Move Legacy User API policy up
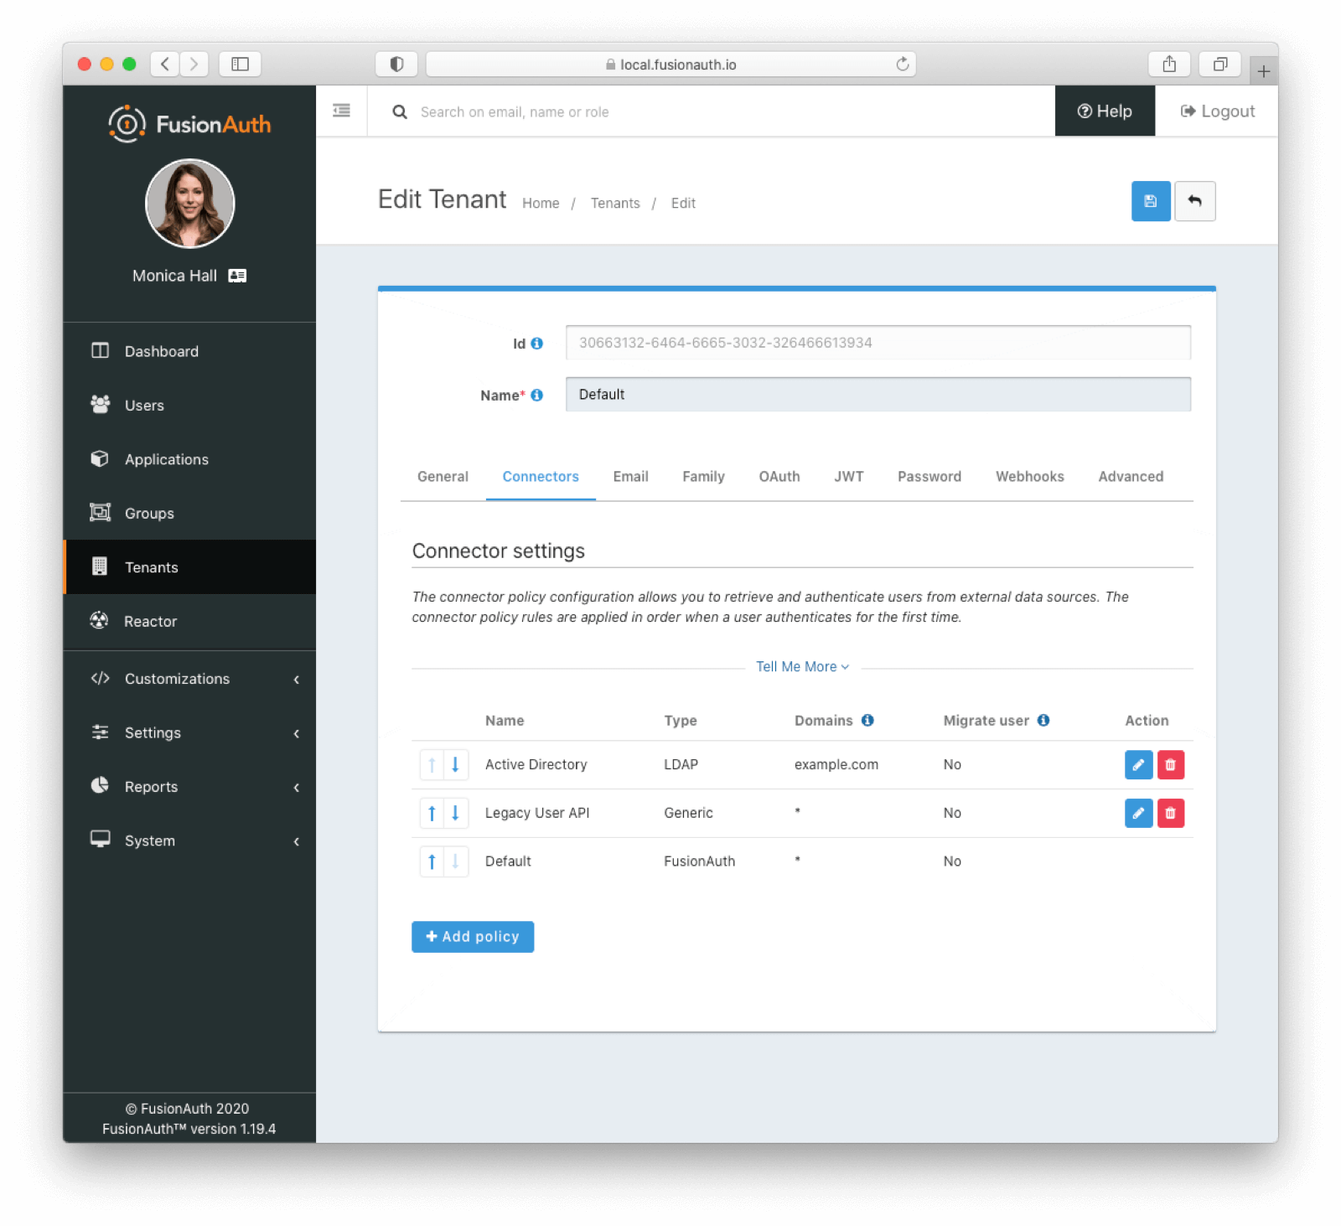1341x1226 pixels. click(432, 813)
